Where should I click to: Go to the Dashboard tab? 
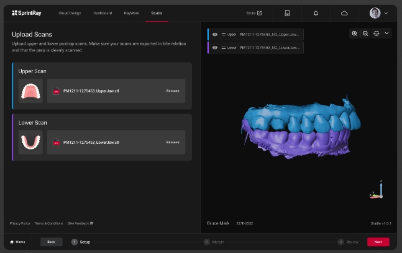click(103, 12)
